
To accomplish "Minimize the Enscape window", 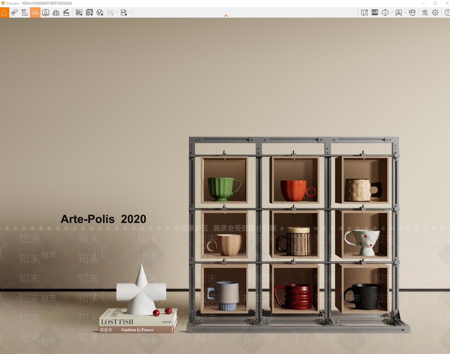I will tap(424, 3).
